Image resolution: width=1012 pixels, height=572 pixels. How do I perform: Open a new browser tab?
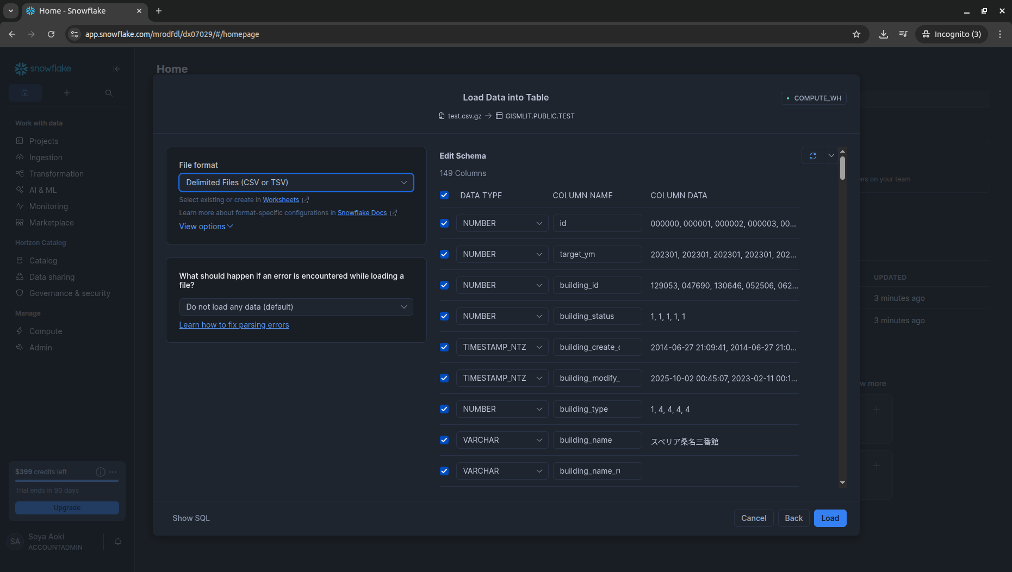coord(159,11)
